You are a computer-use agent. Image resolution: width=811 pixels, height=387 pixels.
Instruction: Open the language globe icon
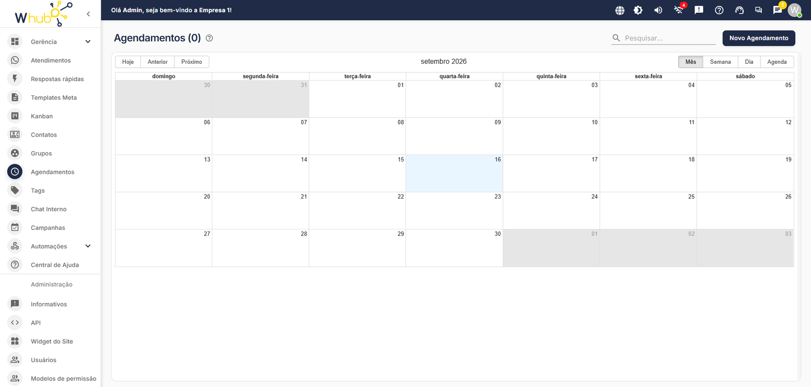pos(619,10)
